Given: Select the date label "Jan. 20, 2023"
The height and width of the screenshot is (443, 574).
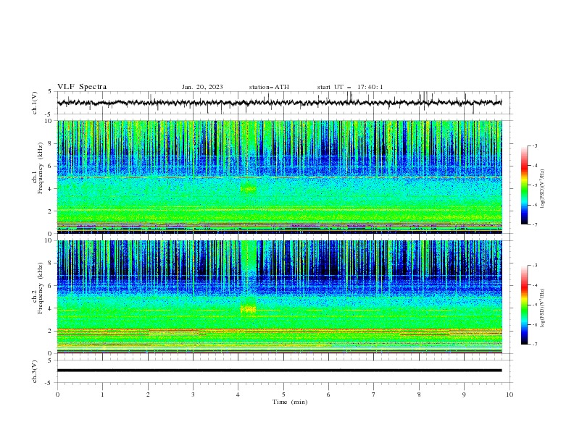Looking at the screenshot, I should click(x=202, y=87).
